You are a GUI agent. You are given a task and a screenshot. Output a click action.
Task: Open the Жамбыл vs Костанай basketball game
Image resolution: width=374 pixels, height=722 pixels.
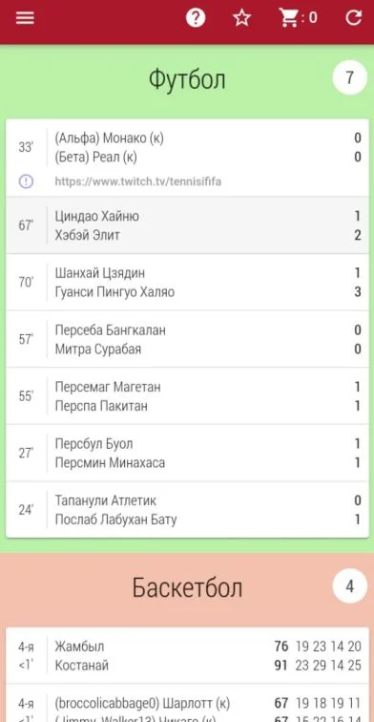tap(187, 656)
